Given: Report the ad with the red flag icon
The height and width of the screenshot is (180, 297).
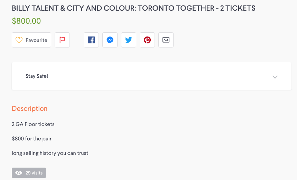Looking at the screenshot, I should point(62,40).
